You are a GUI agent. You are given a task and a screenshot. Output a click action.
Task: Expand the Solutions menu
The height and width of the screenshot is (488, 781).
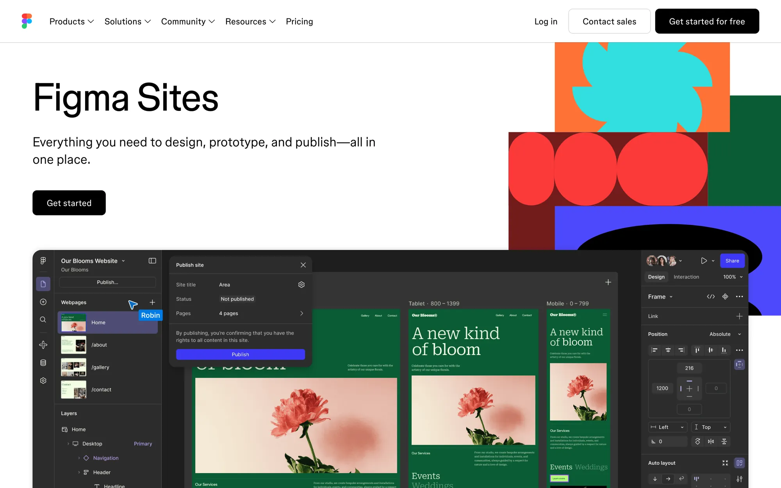(x=128, y=21)
